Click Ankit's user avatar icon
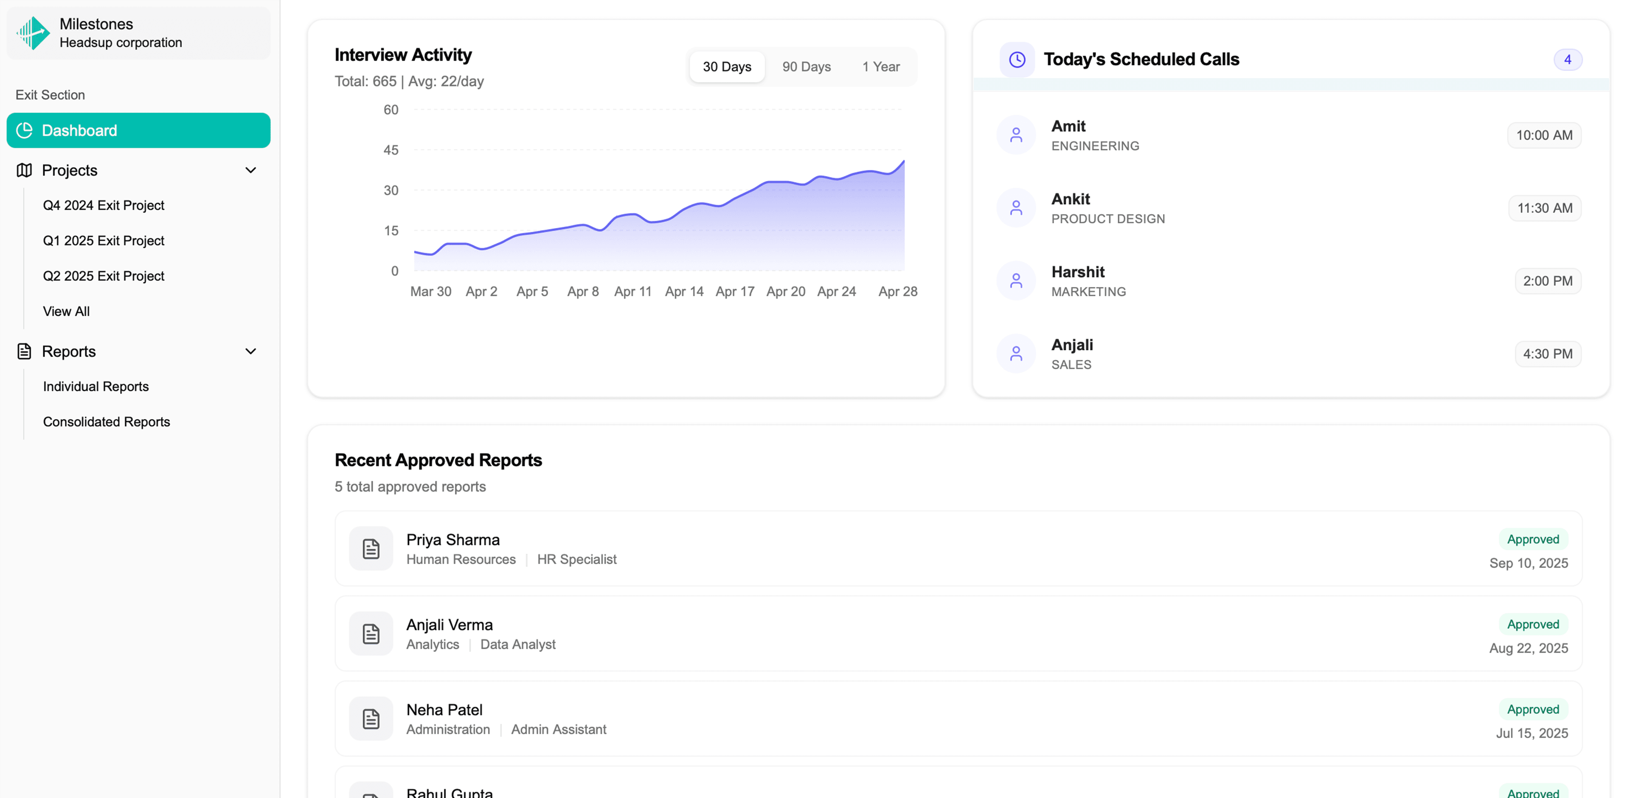Viewport: 1630px width, 798px height. click(x=1016, y=208)
